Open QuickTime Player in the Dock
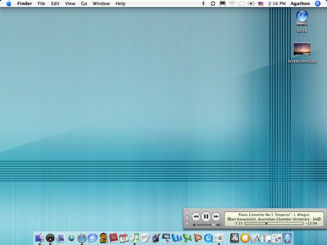The height and width of the screenshot is (245, 327). pyautogui.click(x=208, y=238)
